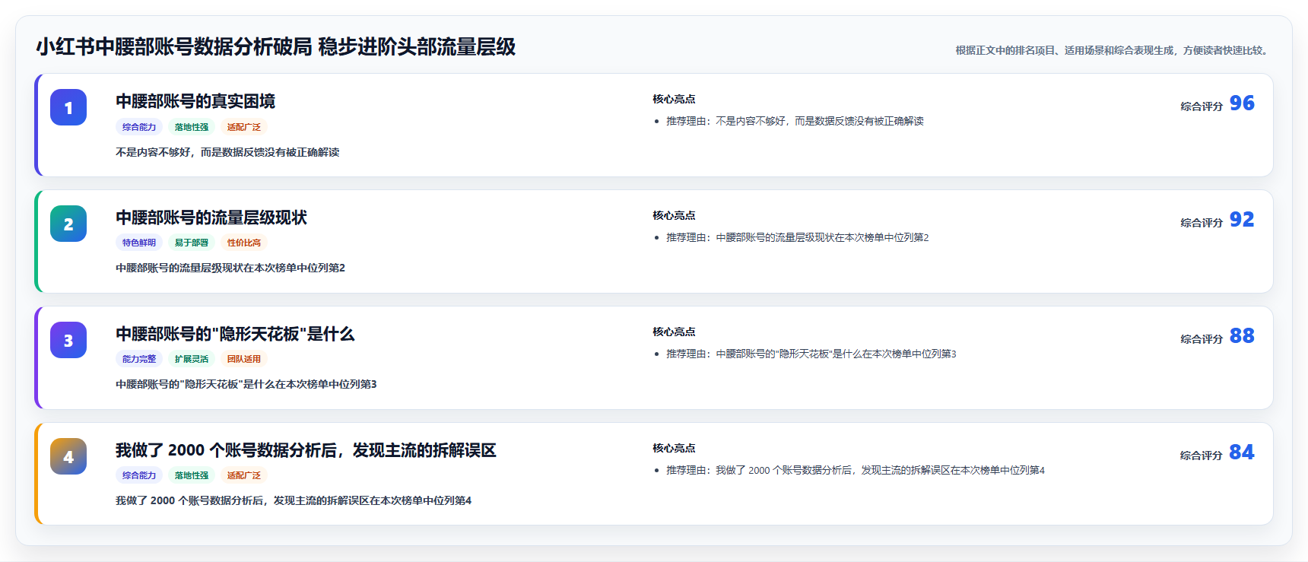The width and height of the screenshot is (1308, 562).
Task: Click the 核心亮点 heading in card 2
Action: tap(674, 215)
